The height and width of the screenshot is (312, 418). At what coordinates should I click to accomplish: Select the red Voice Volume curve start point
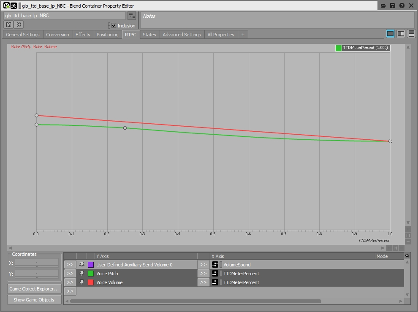coord(36,115)
